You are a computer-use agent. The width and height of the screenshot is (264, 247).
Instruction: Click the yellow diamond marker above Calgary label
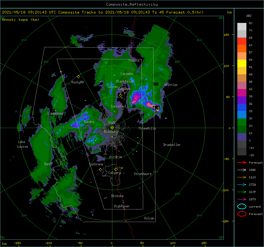coord(116,169)
